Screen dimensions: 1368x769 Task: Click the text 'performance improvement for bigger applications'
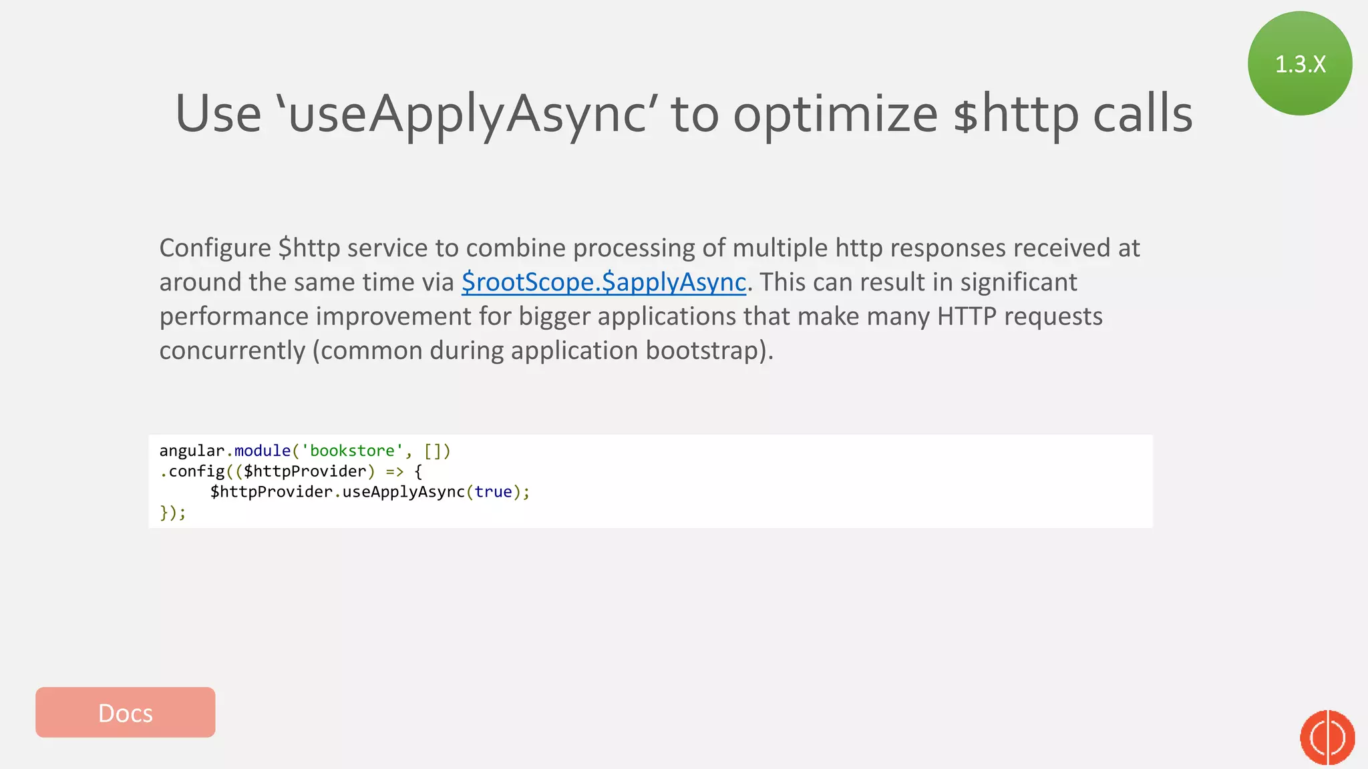(448, 316)
